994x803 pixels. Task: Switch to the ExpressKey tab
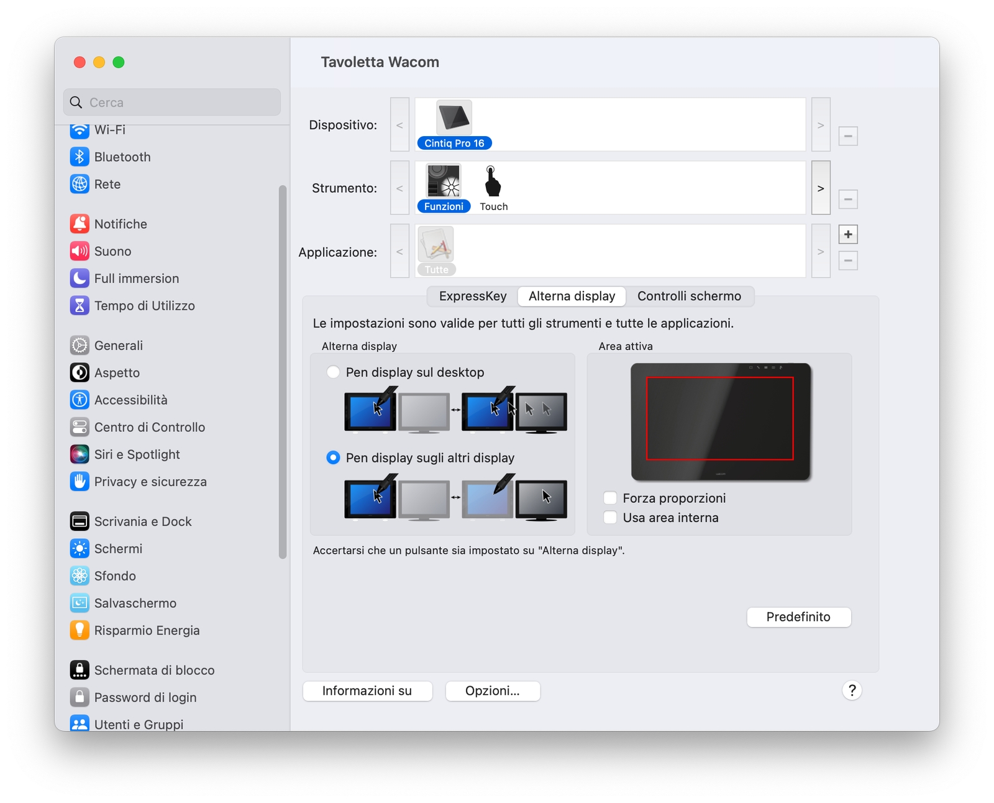click(473, 296)
